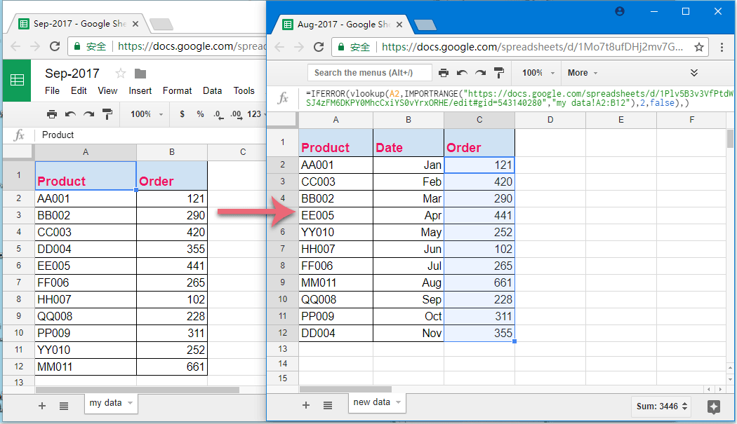Open the Insert menu
This screenshot has height=424, width=737.
(140, 90)
